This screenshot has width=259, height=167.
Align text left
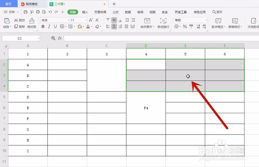coord(108,26)
